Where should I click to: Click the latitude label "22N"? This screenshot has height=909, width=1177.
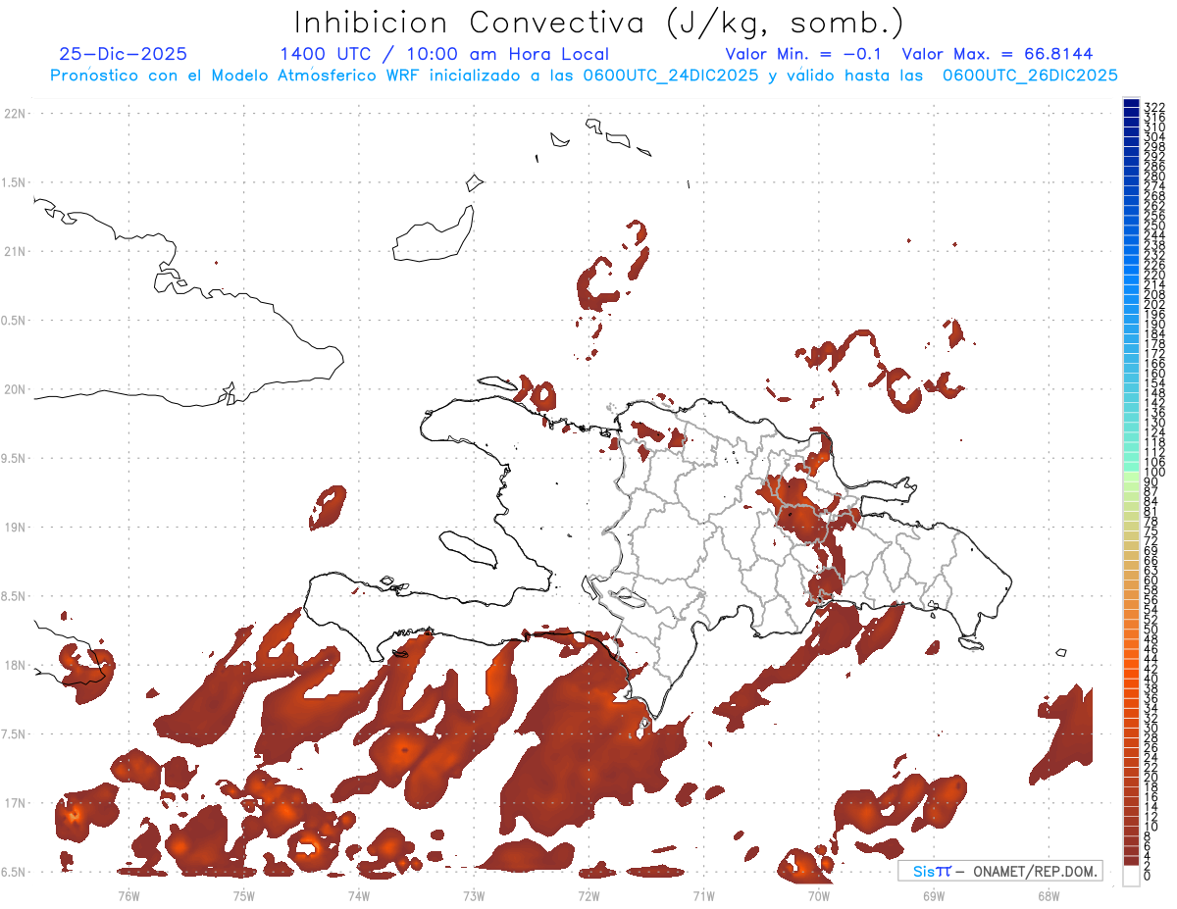tap(16, 114)
